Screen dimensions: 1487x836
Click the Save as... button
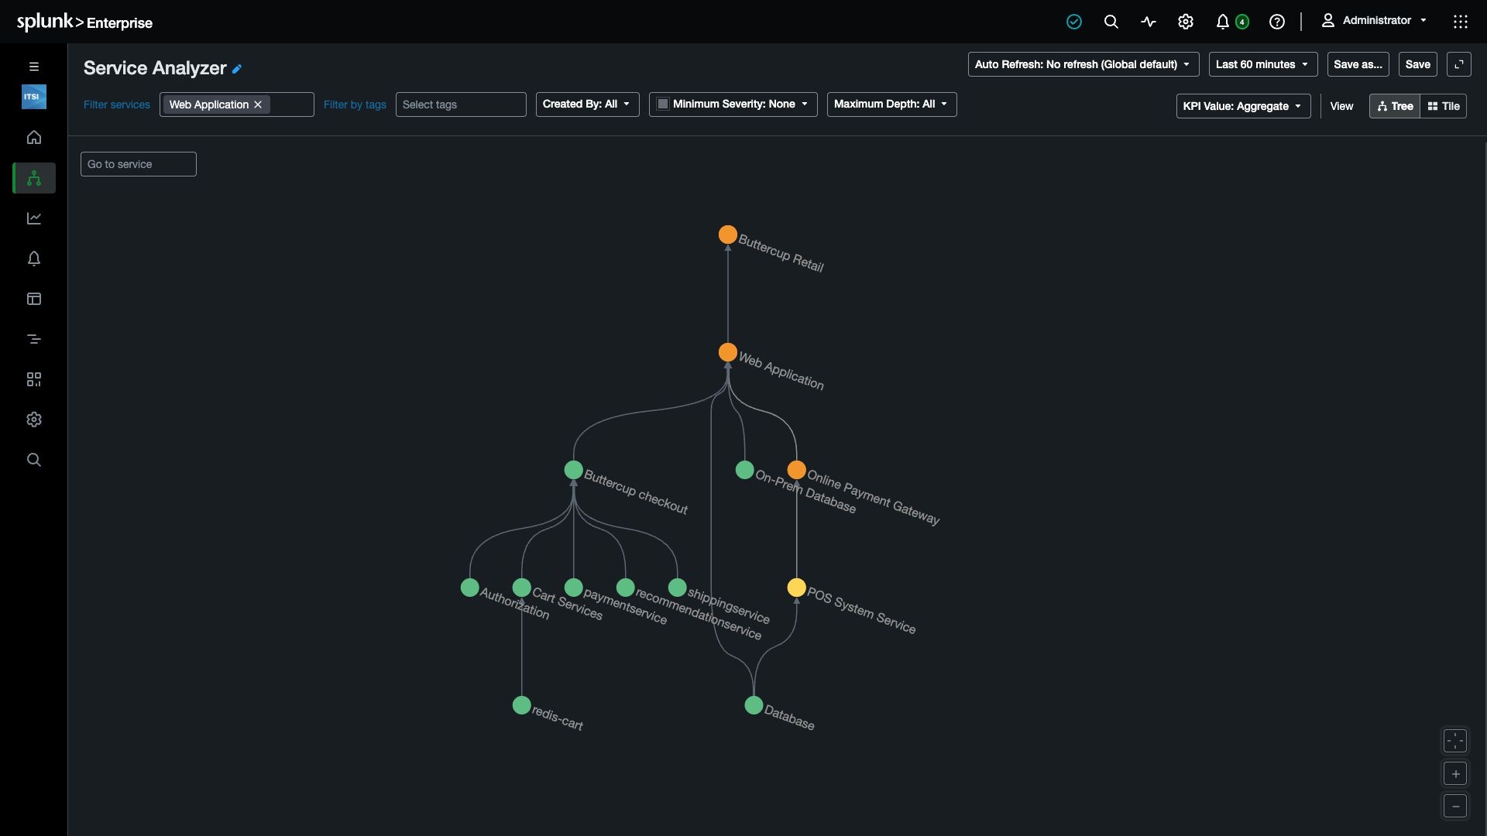pos(1358,64)
